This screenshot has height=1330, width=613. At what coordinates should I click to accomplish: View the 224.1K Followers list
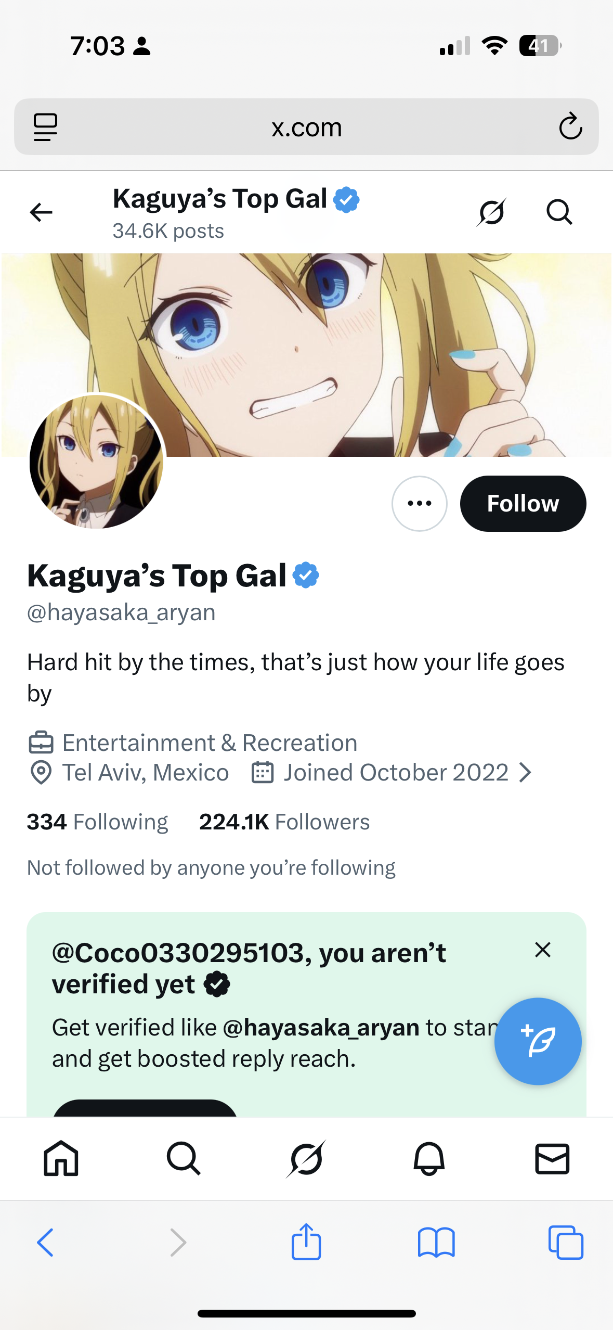(284, 822)
